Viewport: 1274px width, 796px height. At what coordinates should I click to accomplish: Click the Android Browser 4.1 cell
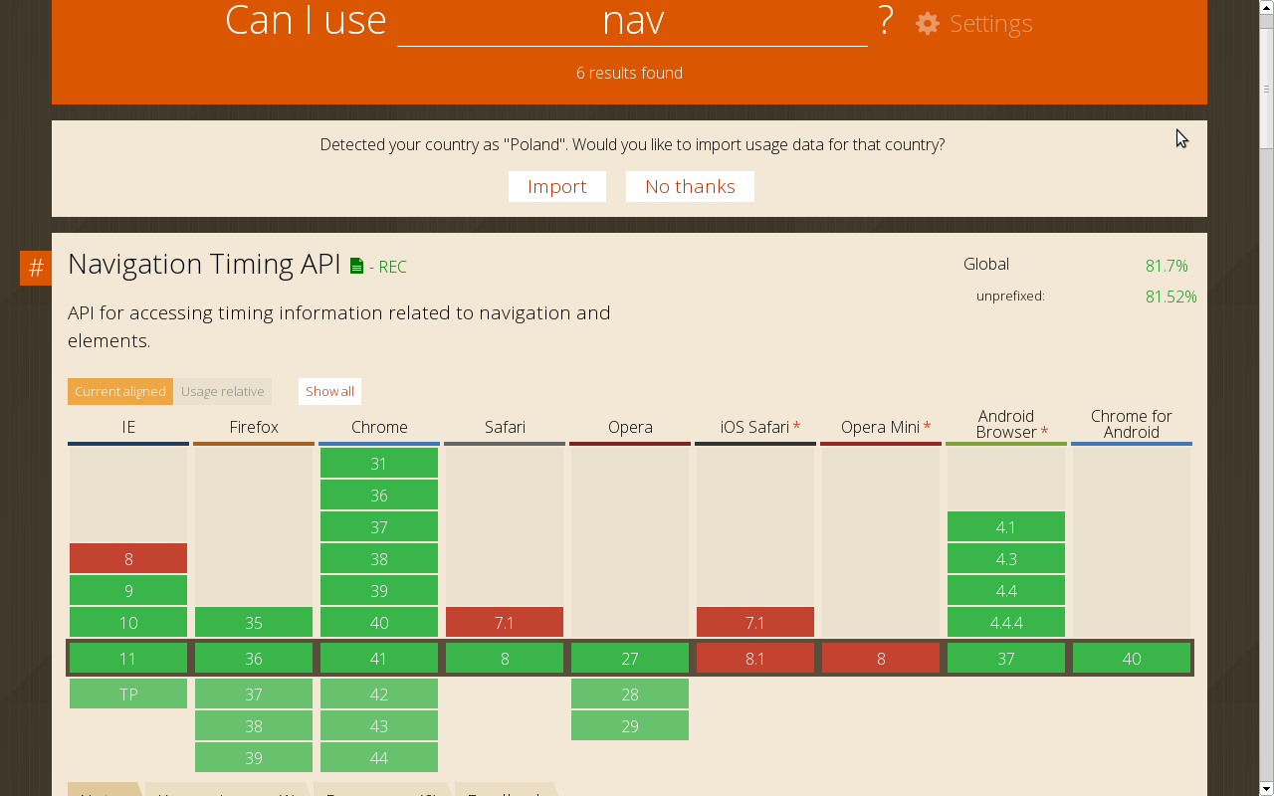tap(1006, 526)
